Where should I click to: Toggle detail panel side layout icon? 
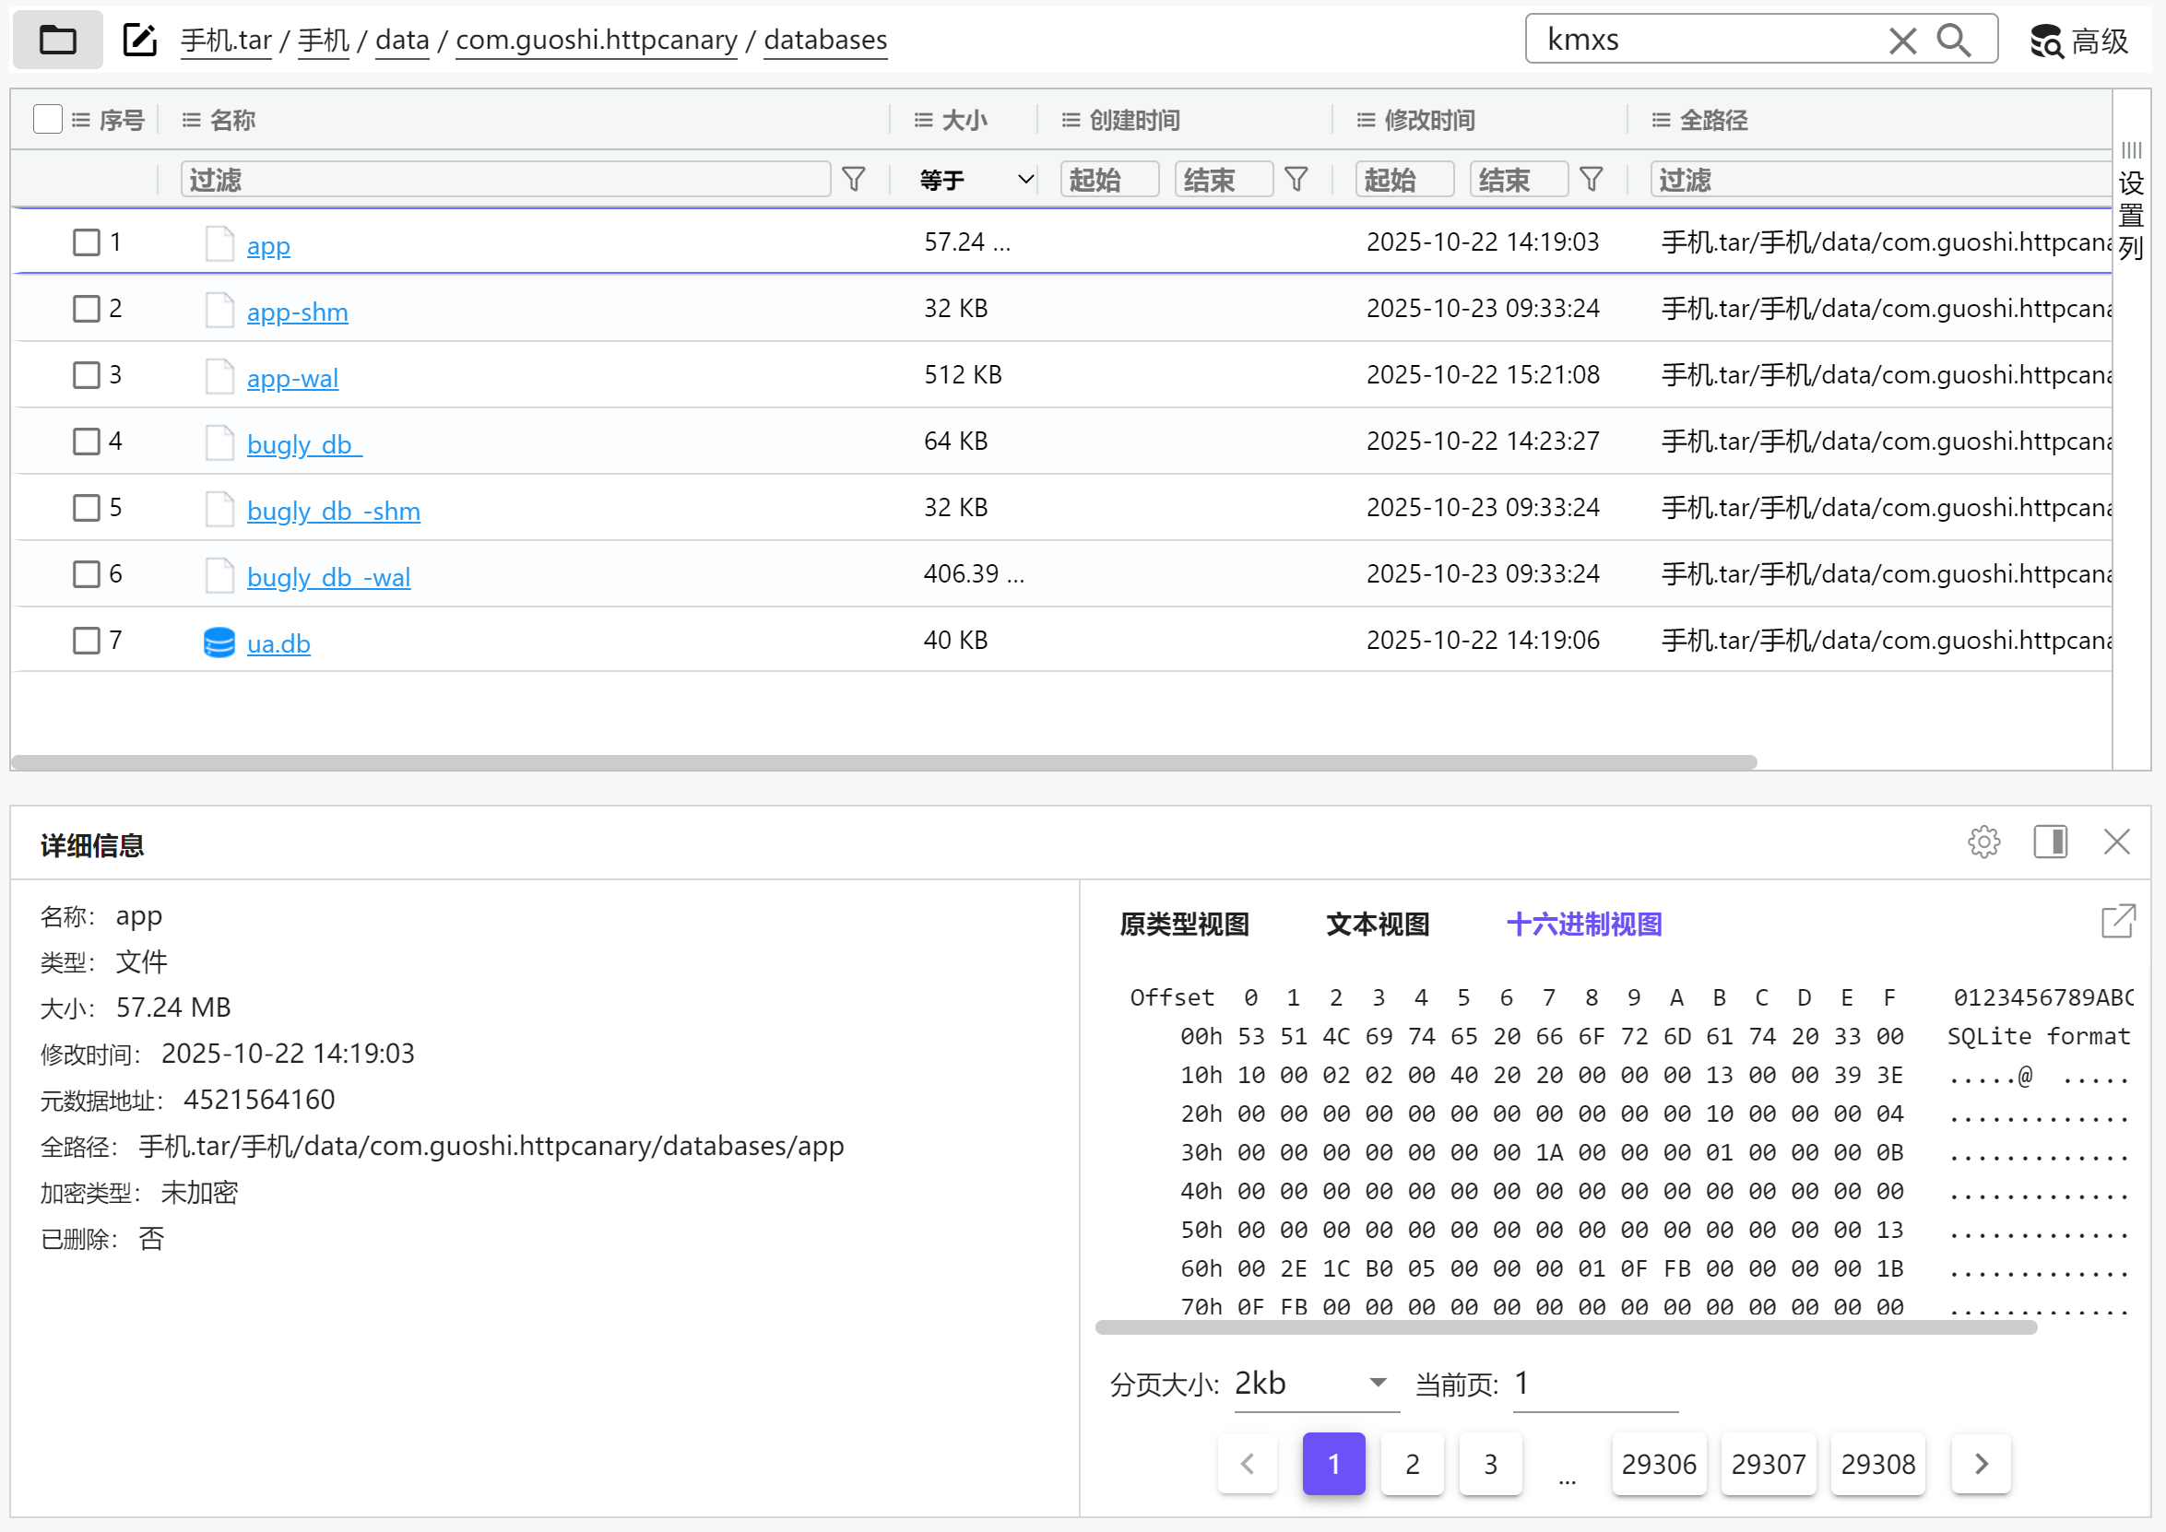[x=2050, y=842]
